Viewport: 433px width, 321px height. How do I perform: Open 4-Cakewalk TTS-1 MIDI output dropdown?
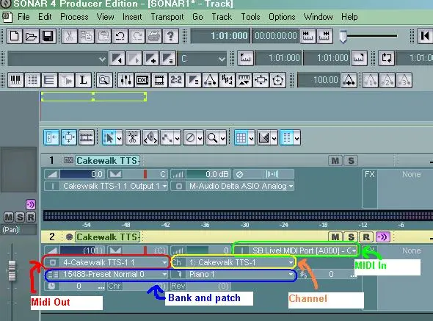coord(106,262)
